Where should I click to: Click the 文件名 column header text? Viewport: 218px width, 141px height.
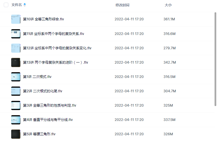pyautogui.click(x=16, y=5)
